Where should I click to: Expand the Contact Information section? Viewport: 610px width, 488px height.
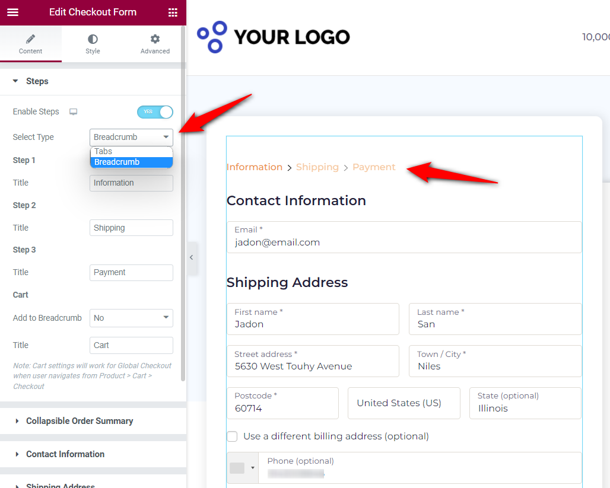pyautogui.click(x=65, y=454)
